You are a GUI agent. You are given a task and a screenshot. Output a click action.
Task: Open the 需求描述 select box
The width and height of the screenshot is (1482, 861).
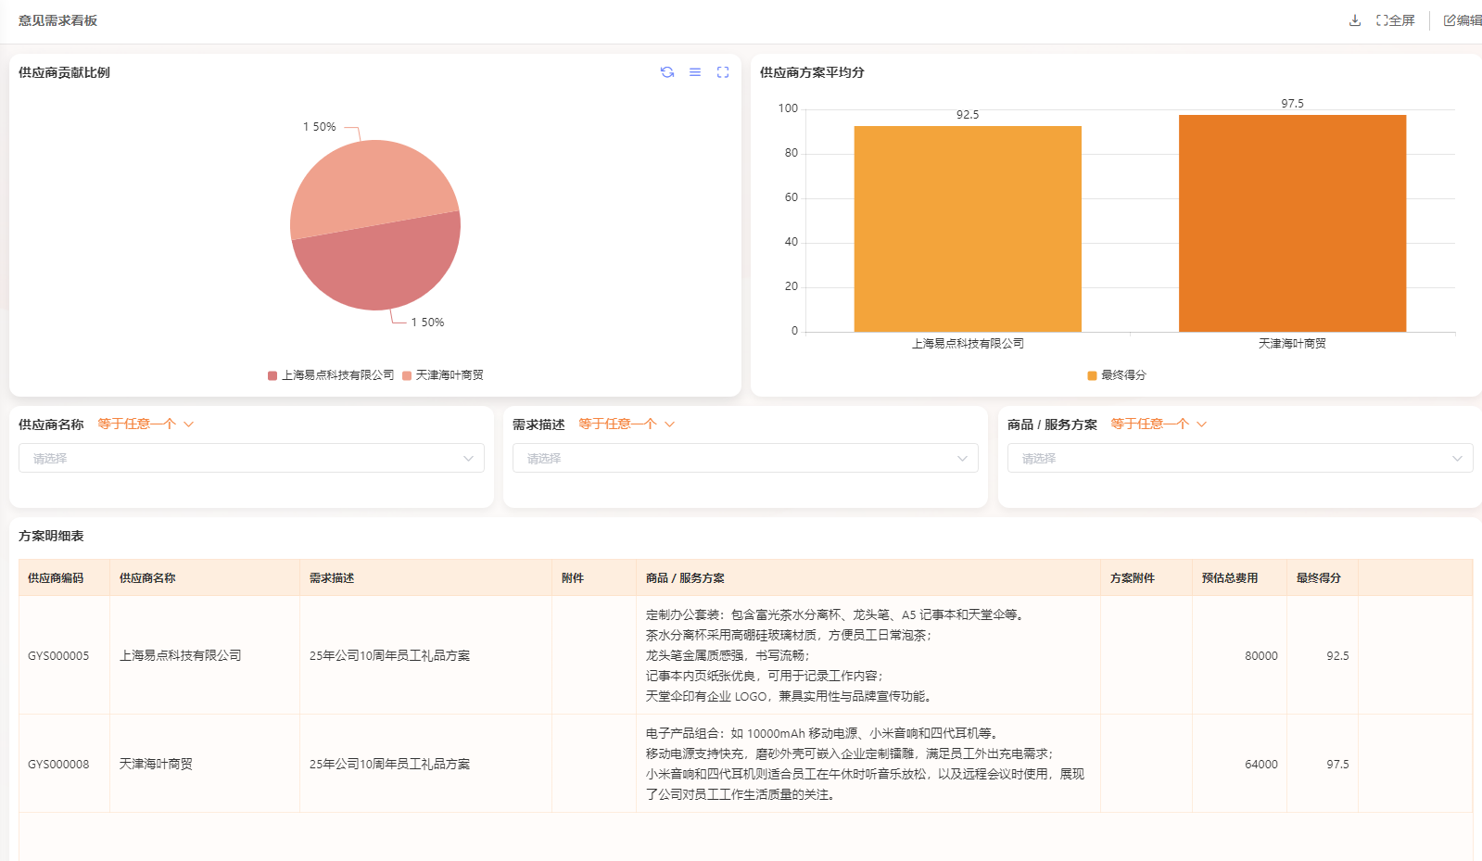point(745,458)
